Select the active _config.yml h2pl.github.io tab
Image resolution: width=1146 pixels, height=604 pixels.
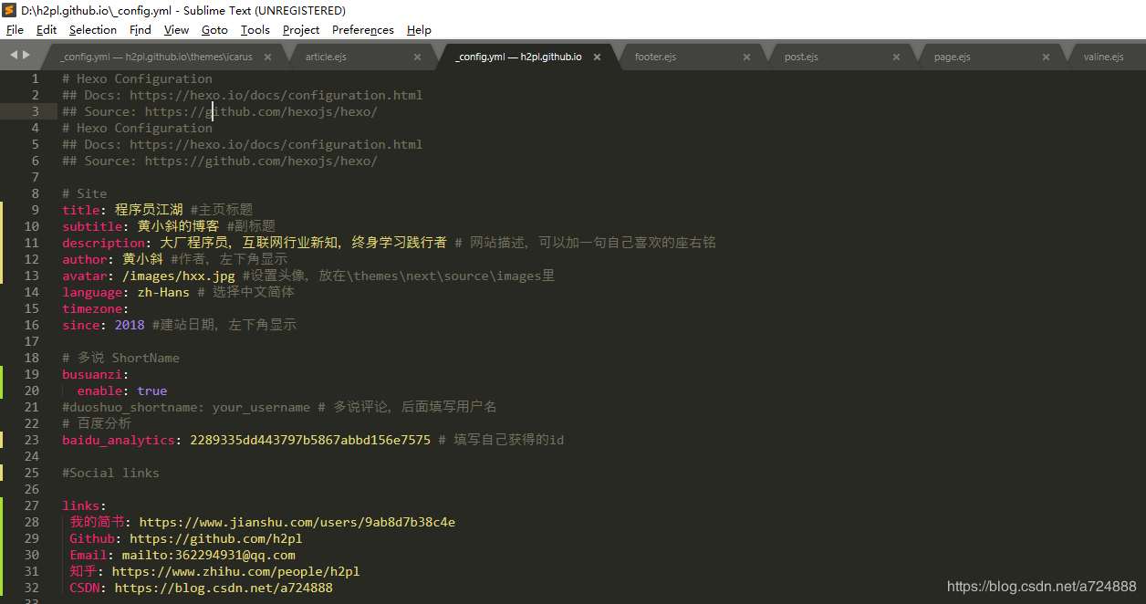click(518, 57)
